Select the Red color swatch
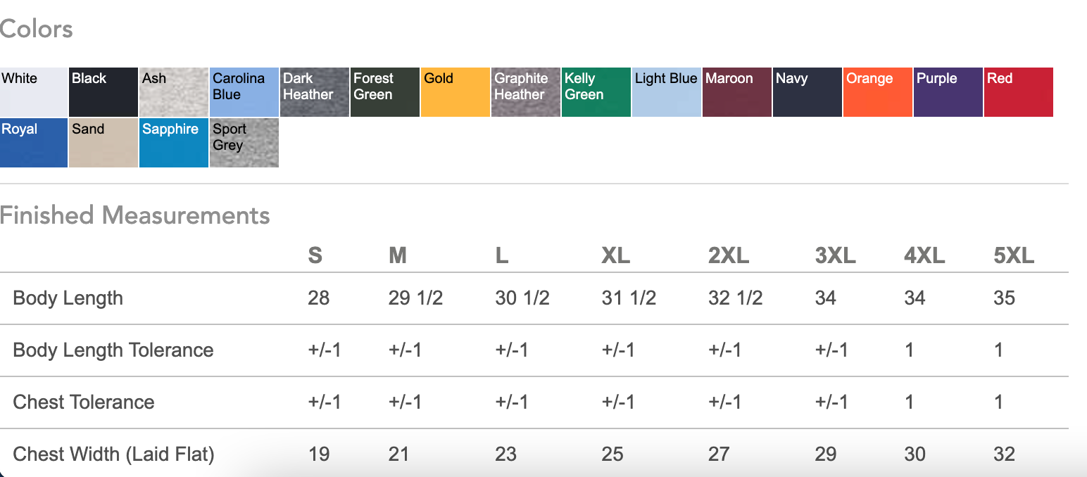 (1019, 92)
